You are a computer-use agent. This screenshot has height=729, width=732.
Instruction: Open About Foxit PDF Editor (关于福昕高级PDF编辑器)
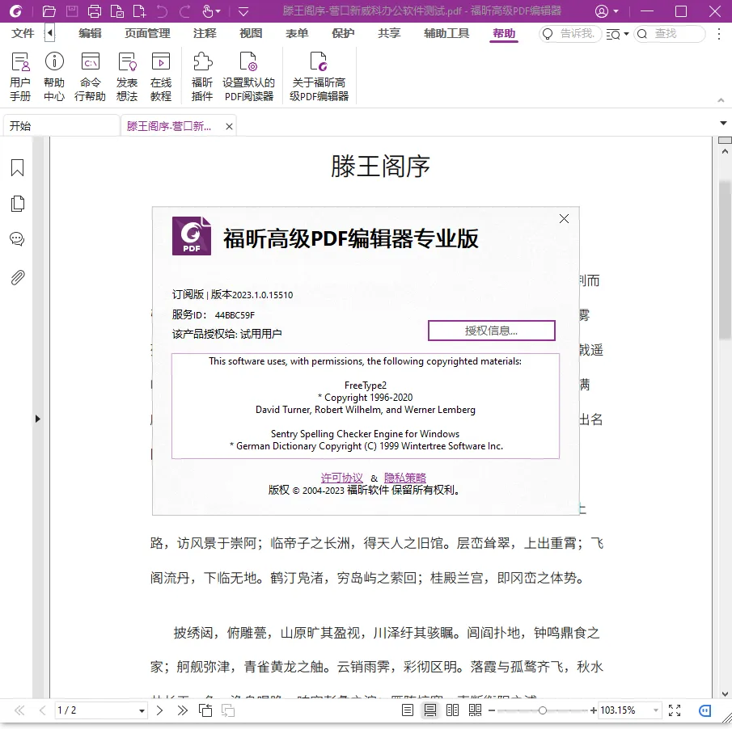pos(319,77)
